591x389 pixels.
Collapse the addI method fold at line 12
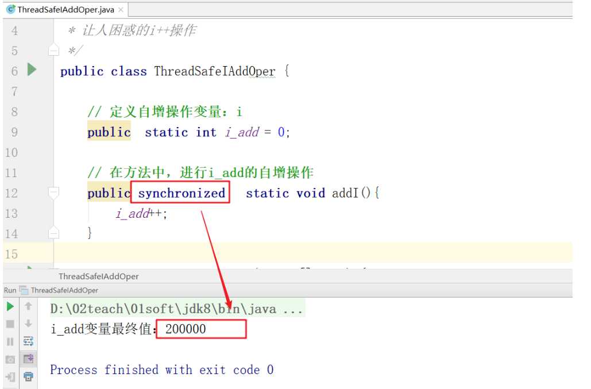[x=53, y=192]
